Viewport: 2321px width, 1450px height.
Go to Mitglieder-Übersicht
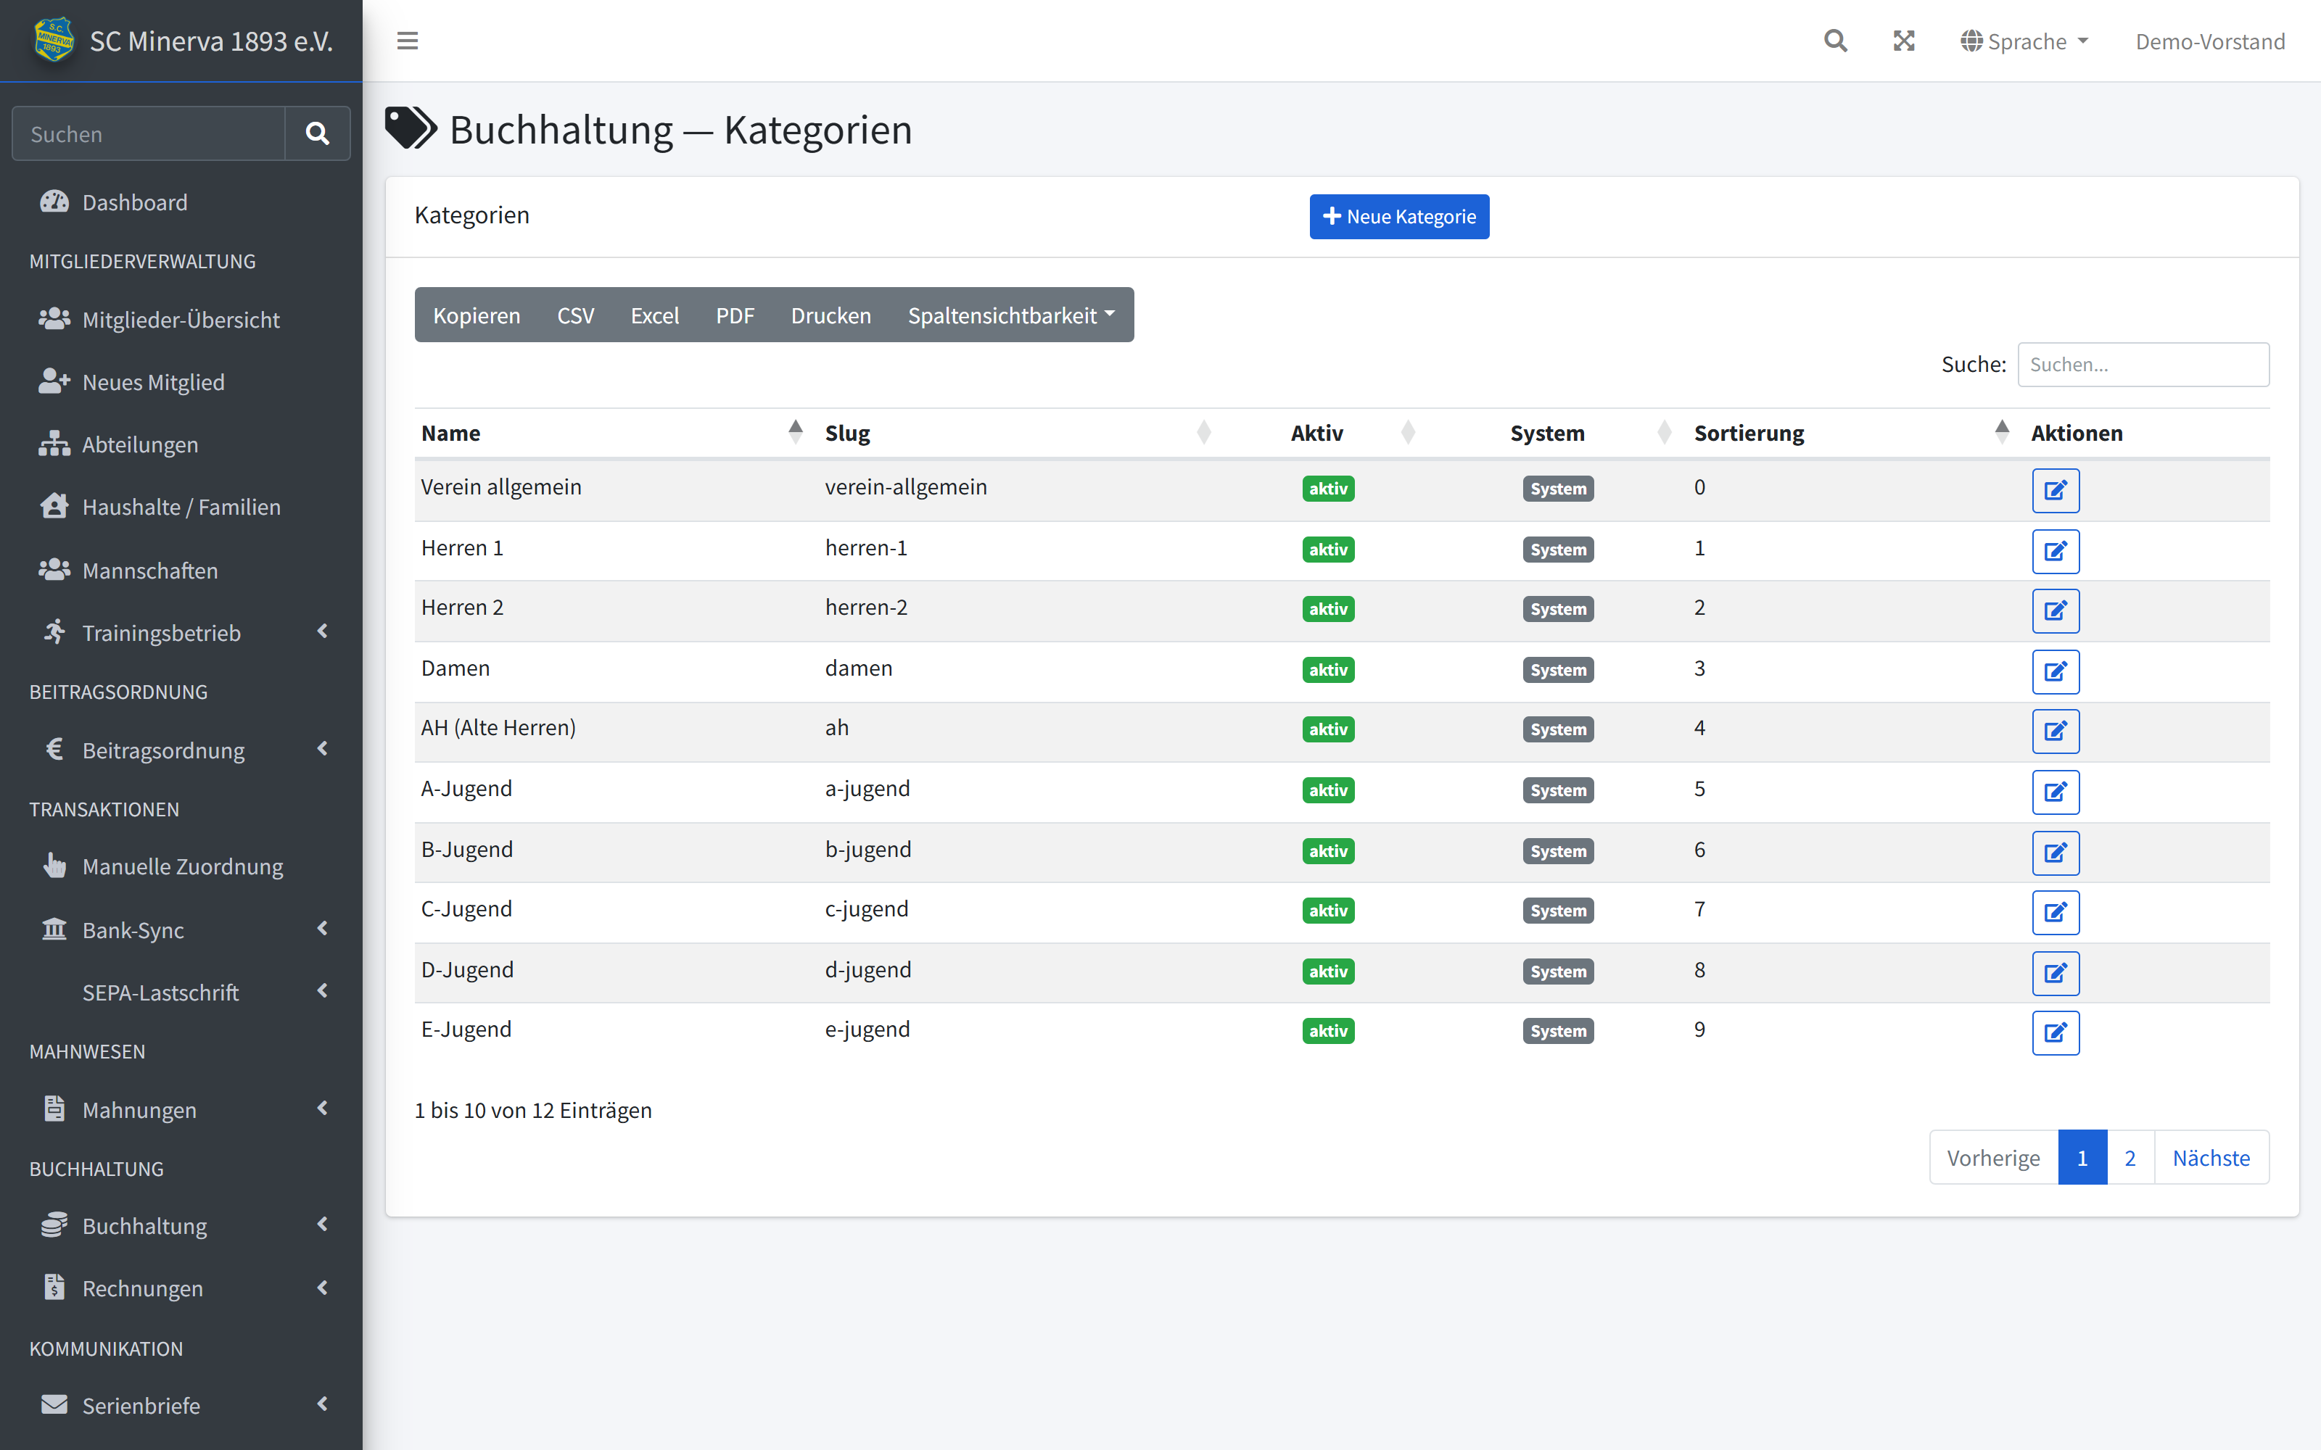181,319
